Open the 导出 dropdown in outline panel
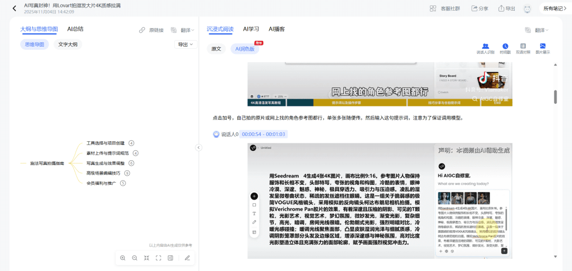The image size is (572, 271). pos(184,44)
